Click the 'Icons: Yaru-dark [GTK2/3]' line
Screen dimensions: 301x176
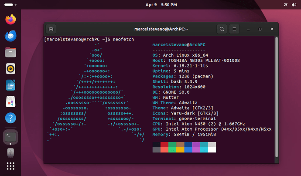pyautogui.click(x=185, y=113)
